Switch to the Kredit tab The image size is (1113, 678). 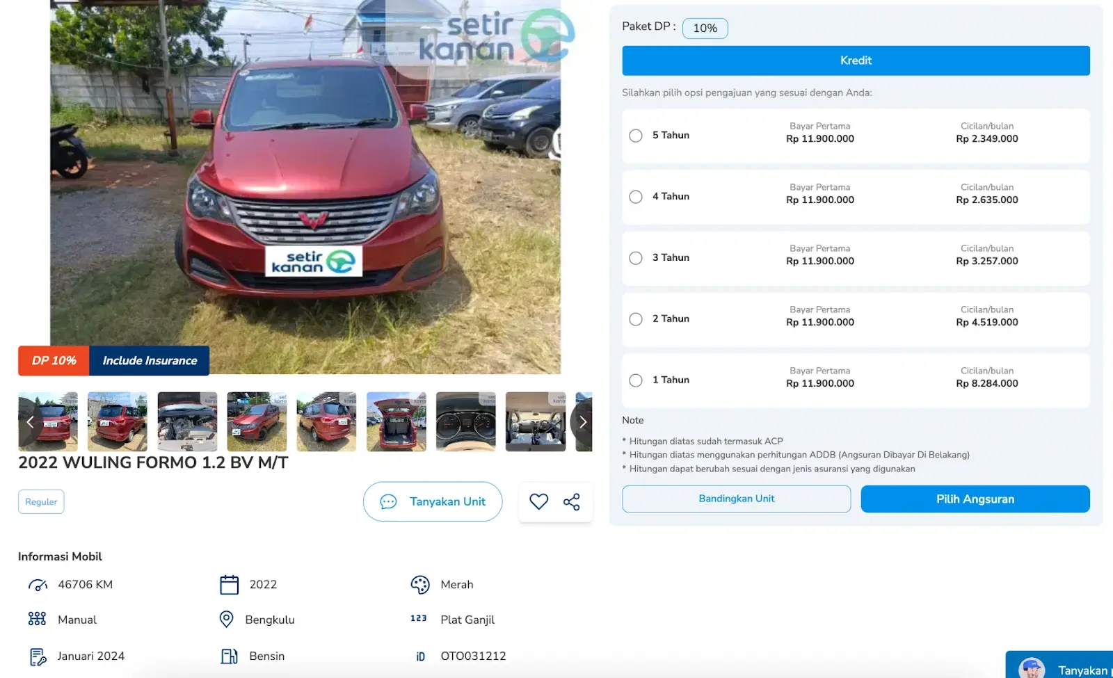855,60
